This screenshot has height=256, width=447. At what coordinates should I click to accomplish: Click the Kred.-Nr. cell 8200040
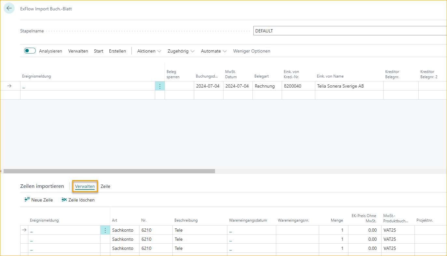coord(298,86)
